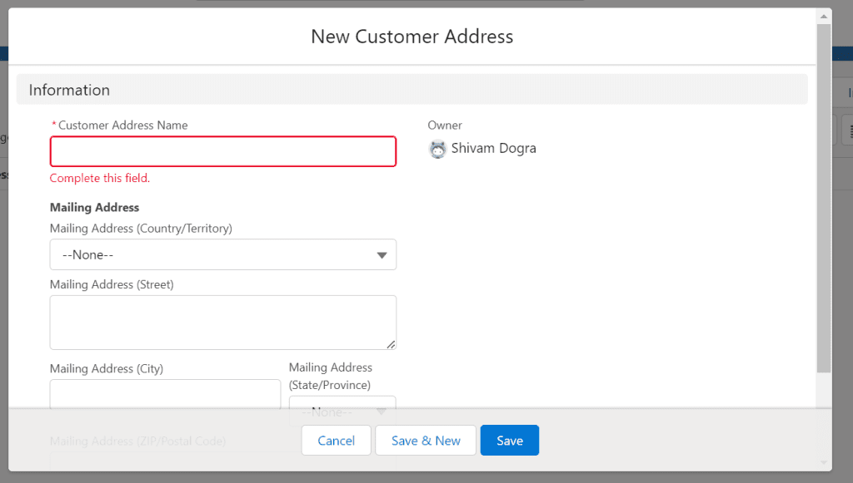Click Cancel to dismiss the dialog

(x=336, y=440)
